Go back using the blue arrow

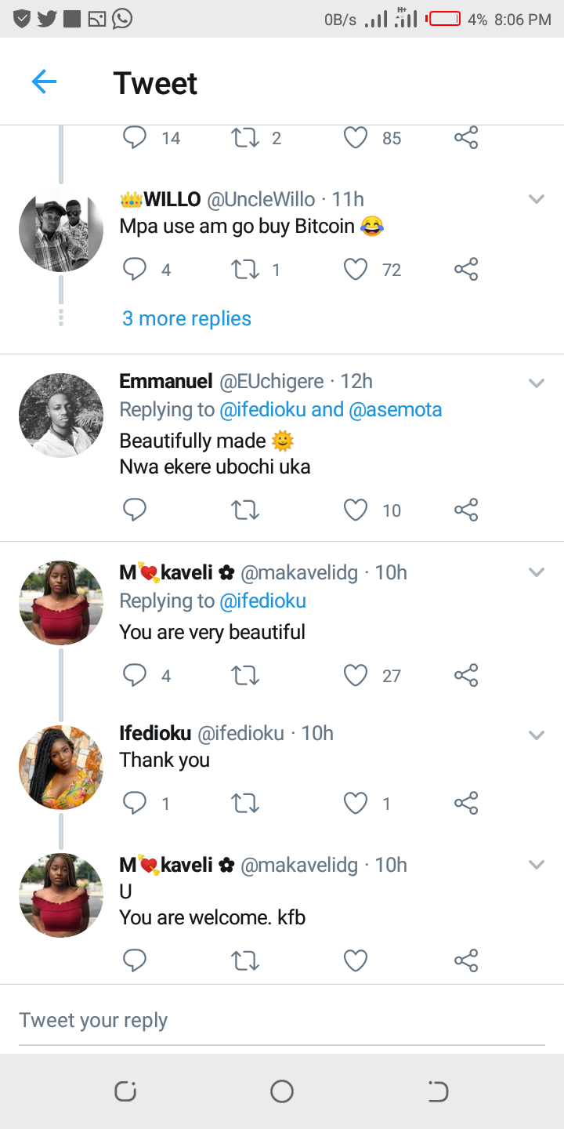click(44, 82)
